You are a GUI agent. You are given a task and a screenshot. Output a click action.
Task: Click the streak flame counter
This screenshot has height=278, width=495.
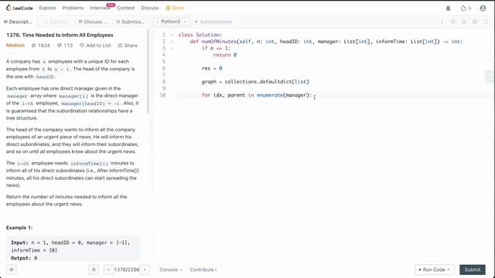point(466,8)
